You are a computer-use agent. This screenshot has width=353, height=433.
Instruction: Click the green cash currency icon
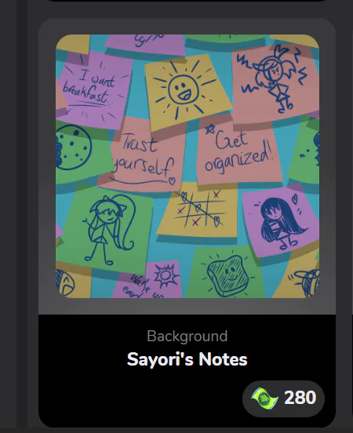pos(264,398)
